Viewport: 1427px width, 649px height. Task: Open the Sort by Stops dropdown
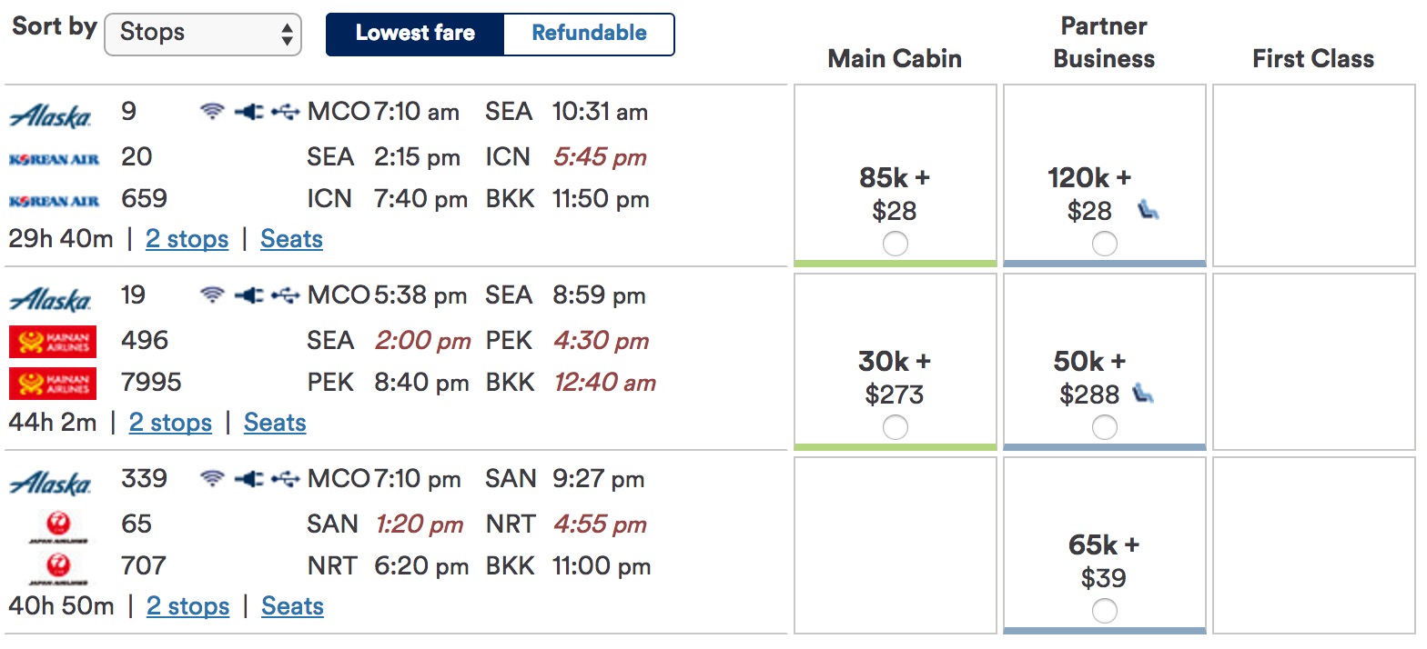[203, 35]
